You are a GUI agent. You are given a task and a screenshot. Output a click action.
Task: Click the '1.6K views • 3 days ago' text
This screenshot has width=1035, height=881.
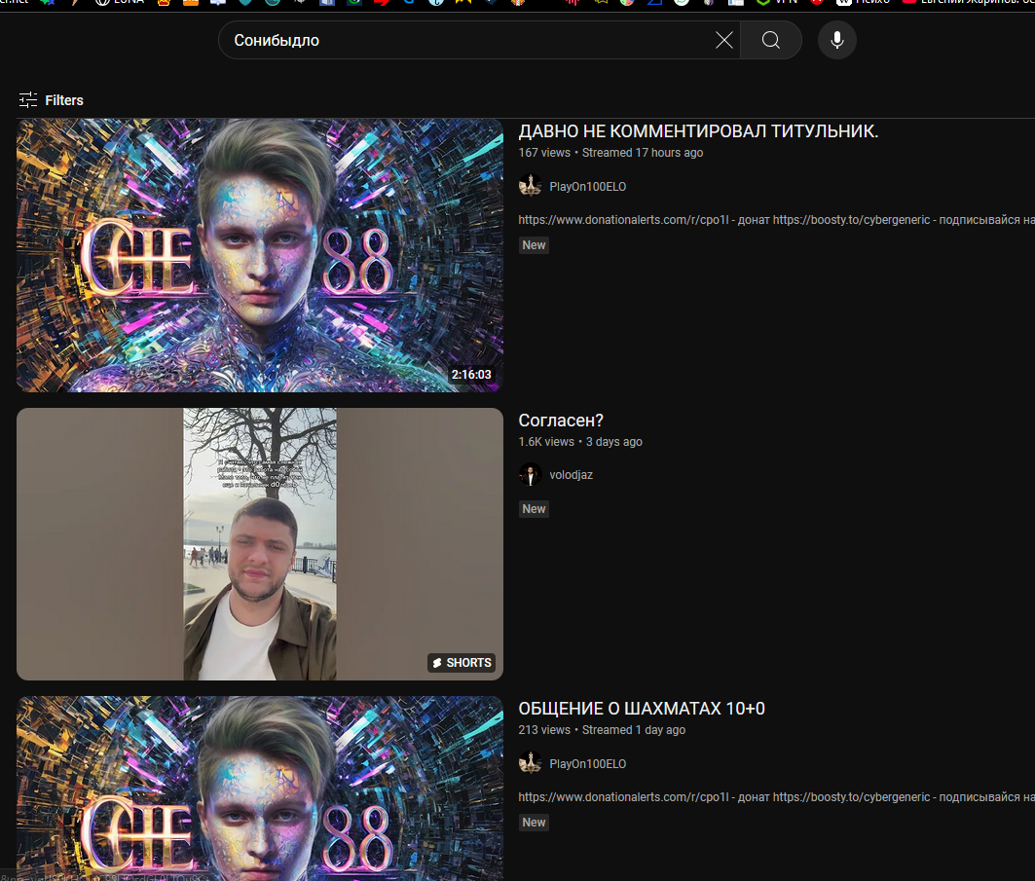pos(580,442)
